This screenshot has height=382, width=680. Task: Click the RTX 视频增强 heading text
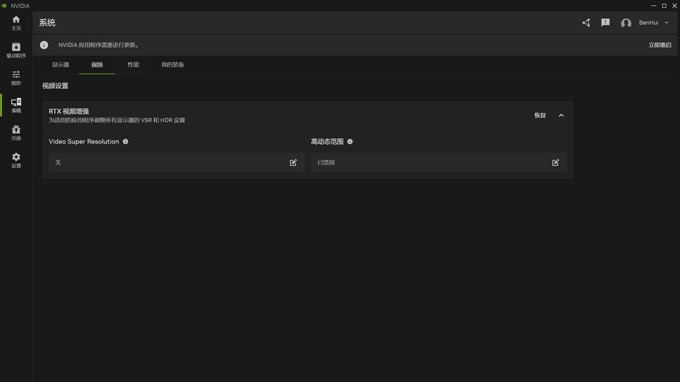pyautogui.click(x=69, y=111)
